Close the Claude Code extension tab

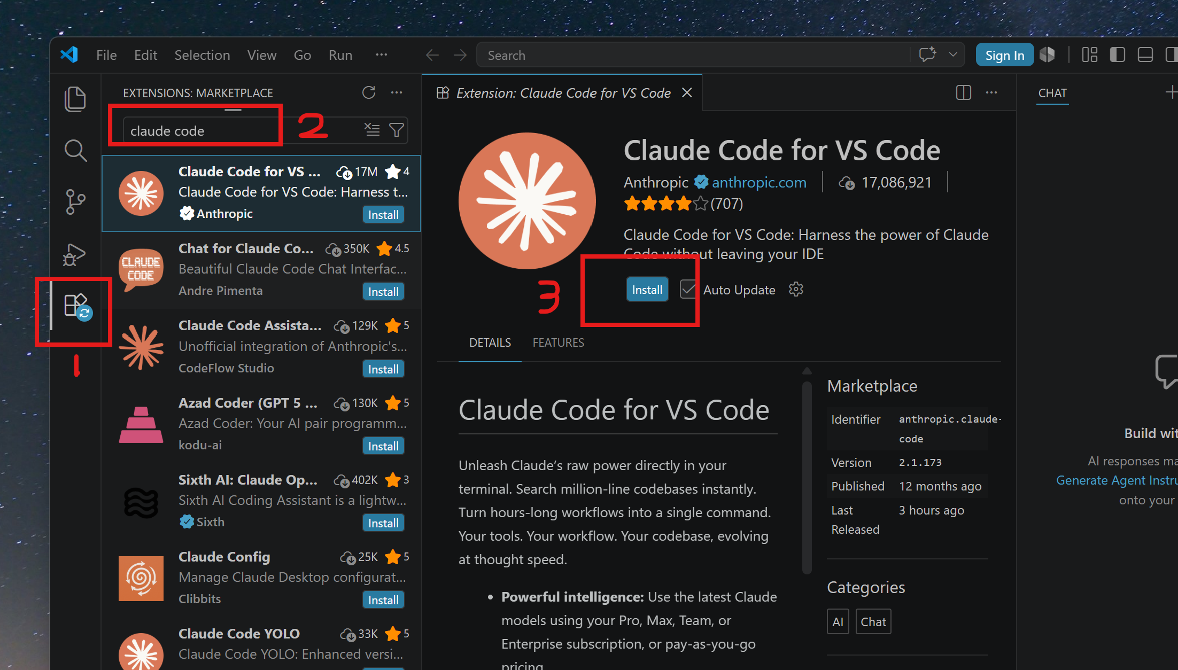coord(687,92)
